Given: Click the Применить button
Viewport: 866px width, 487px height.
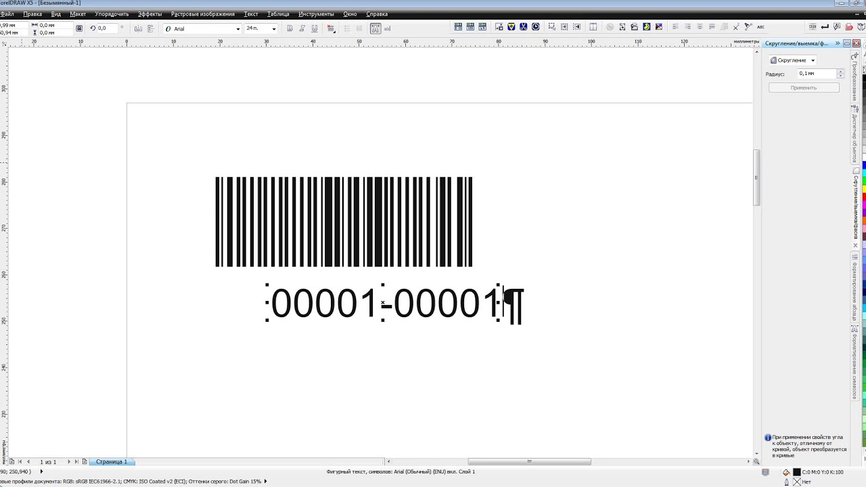Looking at the screenshot, I should click(x=804, y=88).
